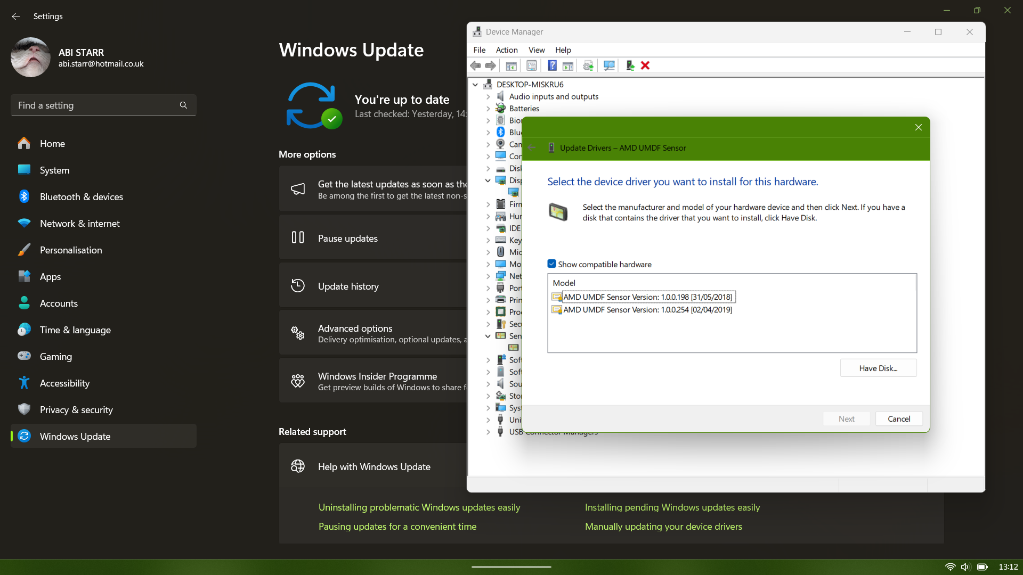
Task: Select AMD UMDF Sensor version 1.0.0.254 driver
Action: coord(647,310)
